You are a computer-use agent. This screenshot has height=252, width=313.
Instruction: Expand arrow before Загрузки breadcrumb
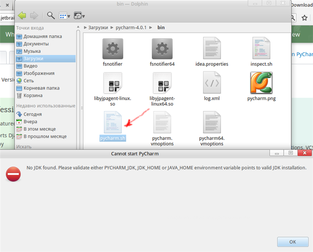point(85,27)
